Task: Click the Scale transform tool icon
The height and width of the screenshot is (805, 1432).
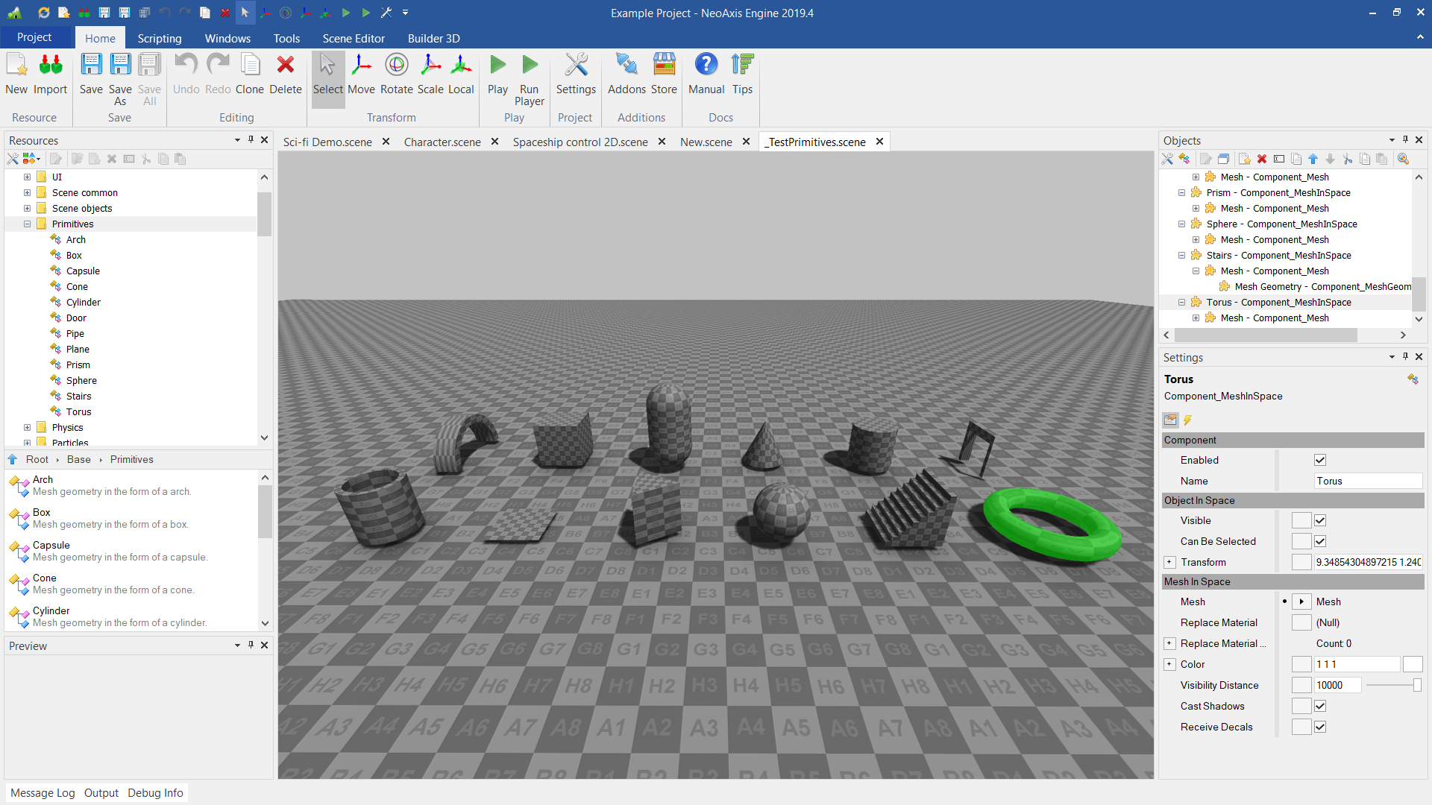Action: 430,66
